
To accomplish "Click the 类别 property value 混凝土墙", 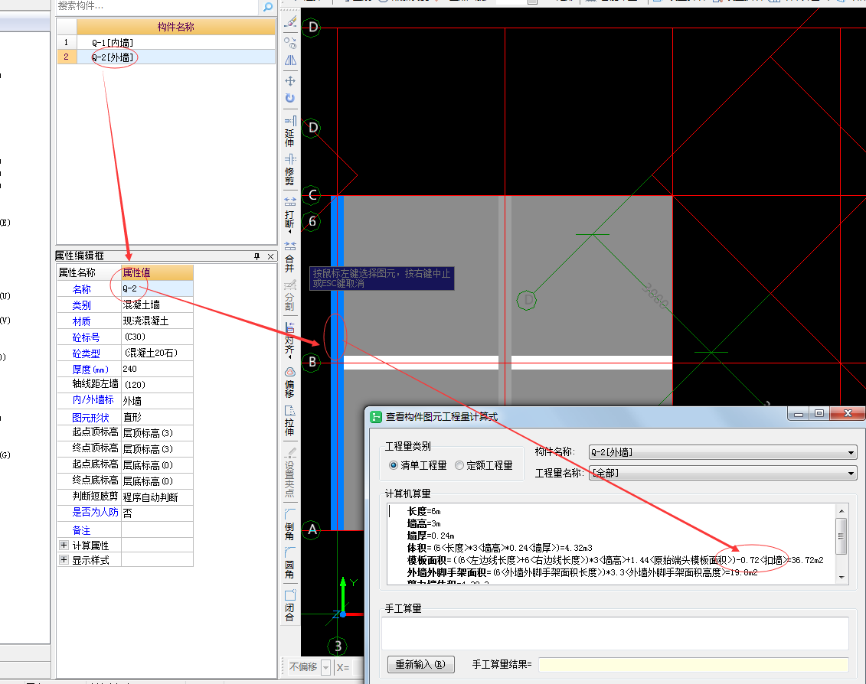I will (x=157, y=305).
